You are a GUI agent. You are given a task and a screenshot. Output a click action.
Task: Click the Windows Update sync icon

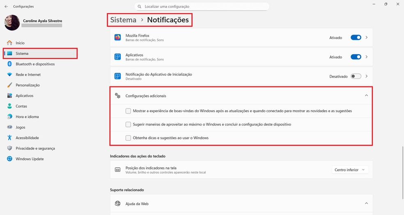point(9,159)
